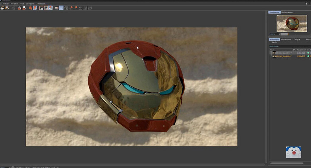Click the orange history row's thumbnail icon

[x=274, y=56]
